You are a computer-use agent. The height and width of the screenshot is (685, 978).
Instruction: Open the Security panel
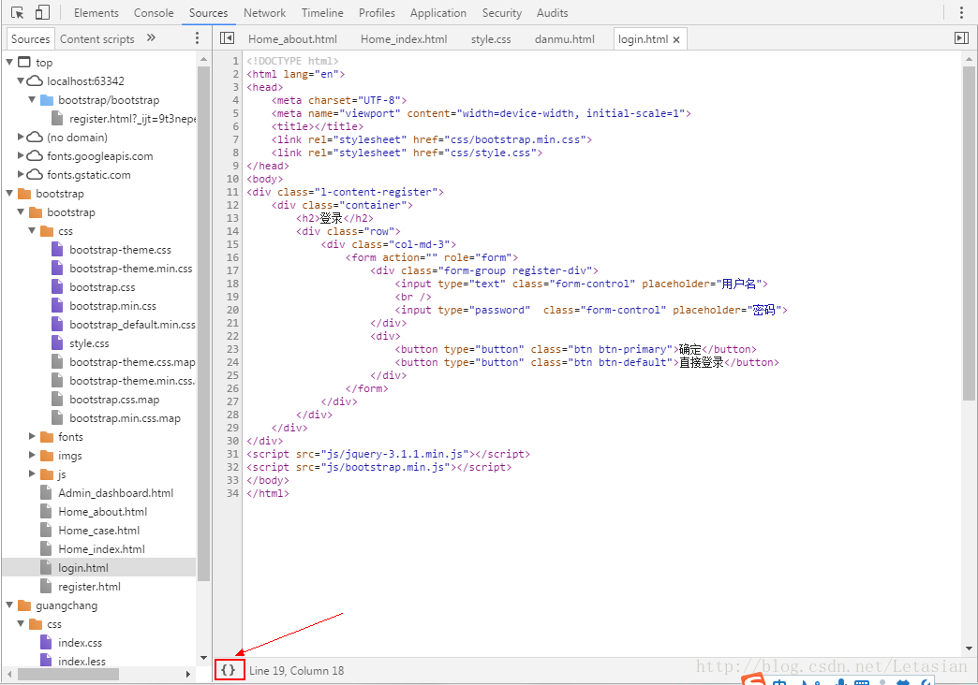click(501, 12)
